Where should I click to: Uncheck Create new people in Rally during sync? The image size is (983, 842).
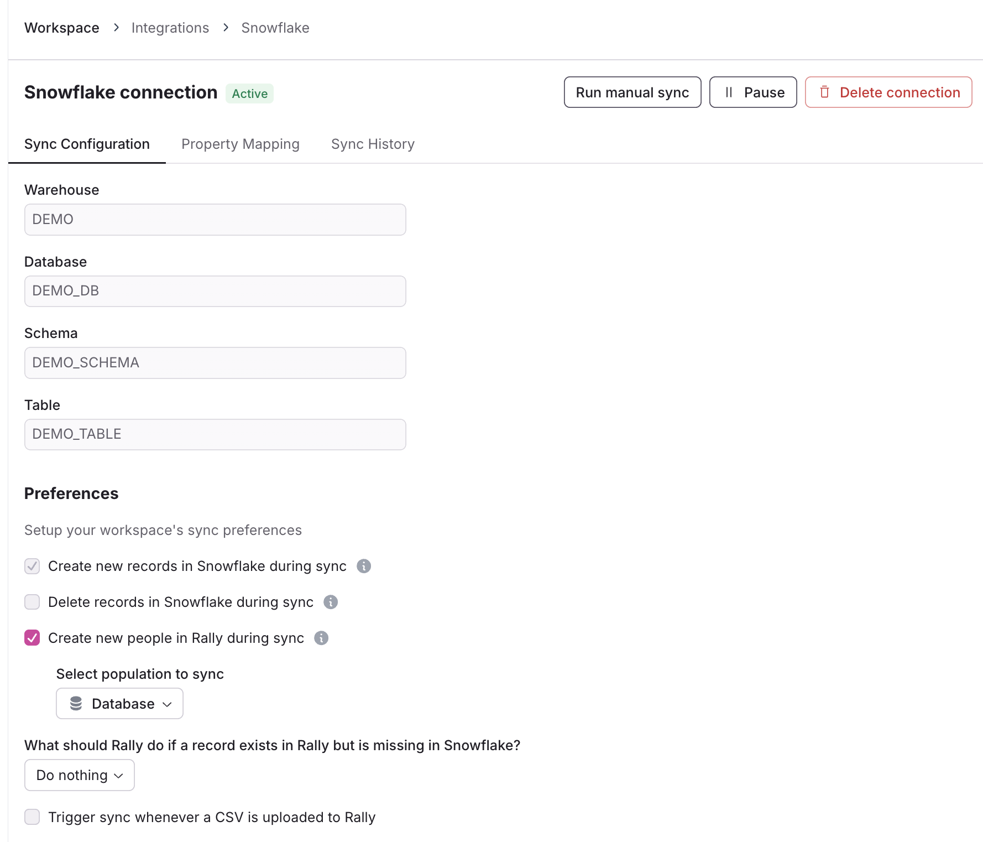click(32, 638)
